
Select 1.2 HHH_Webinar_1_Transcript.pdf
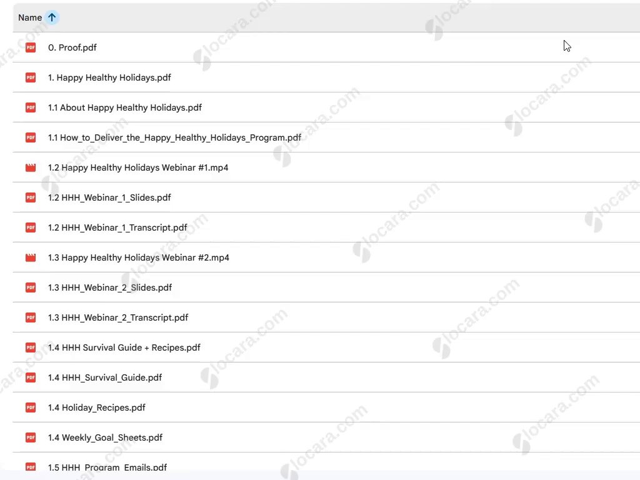point(117,227)
